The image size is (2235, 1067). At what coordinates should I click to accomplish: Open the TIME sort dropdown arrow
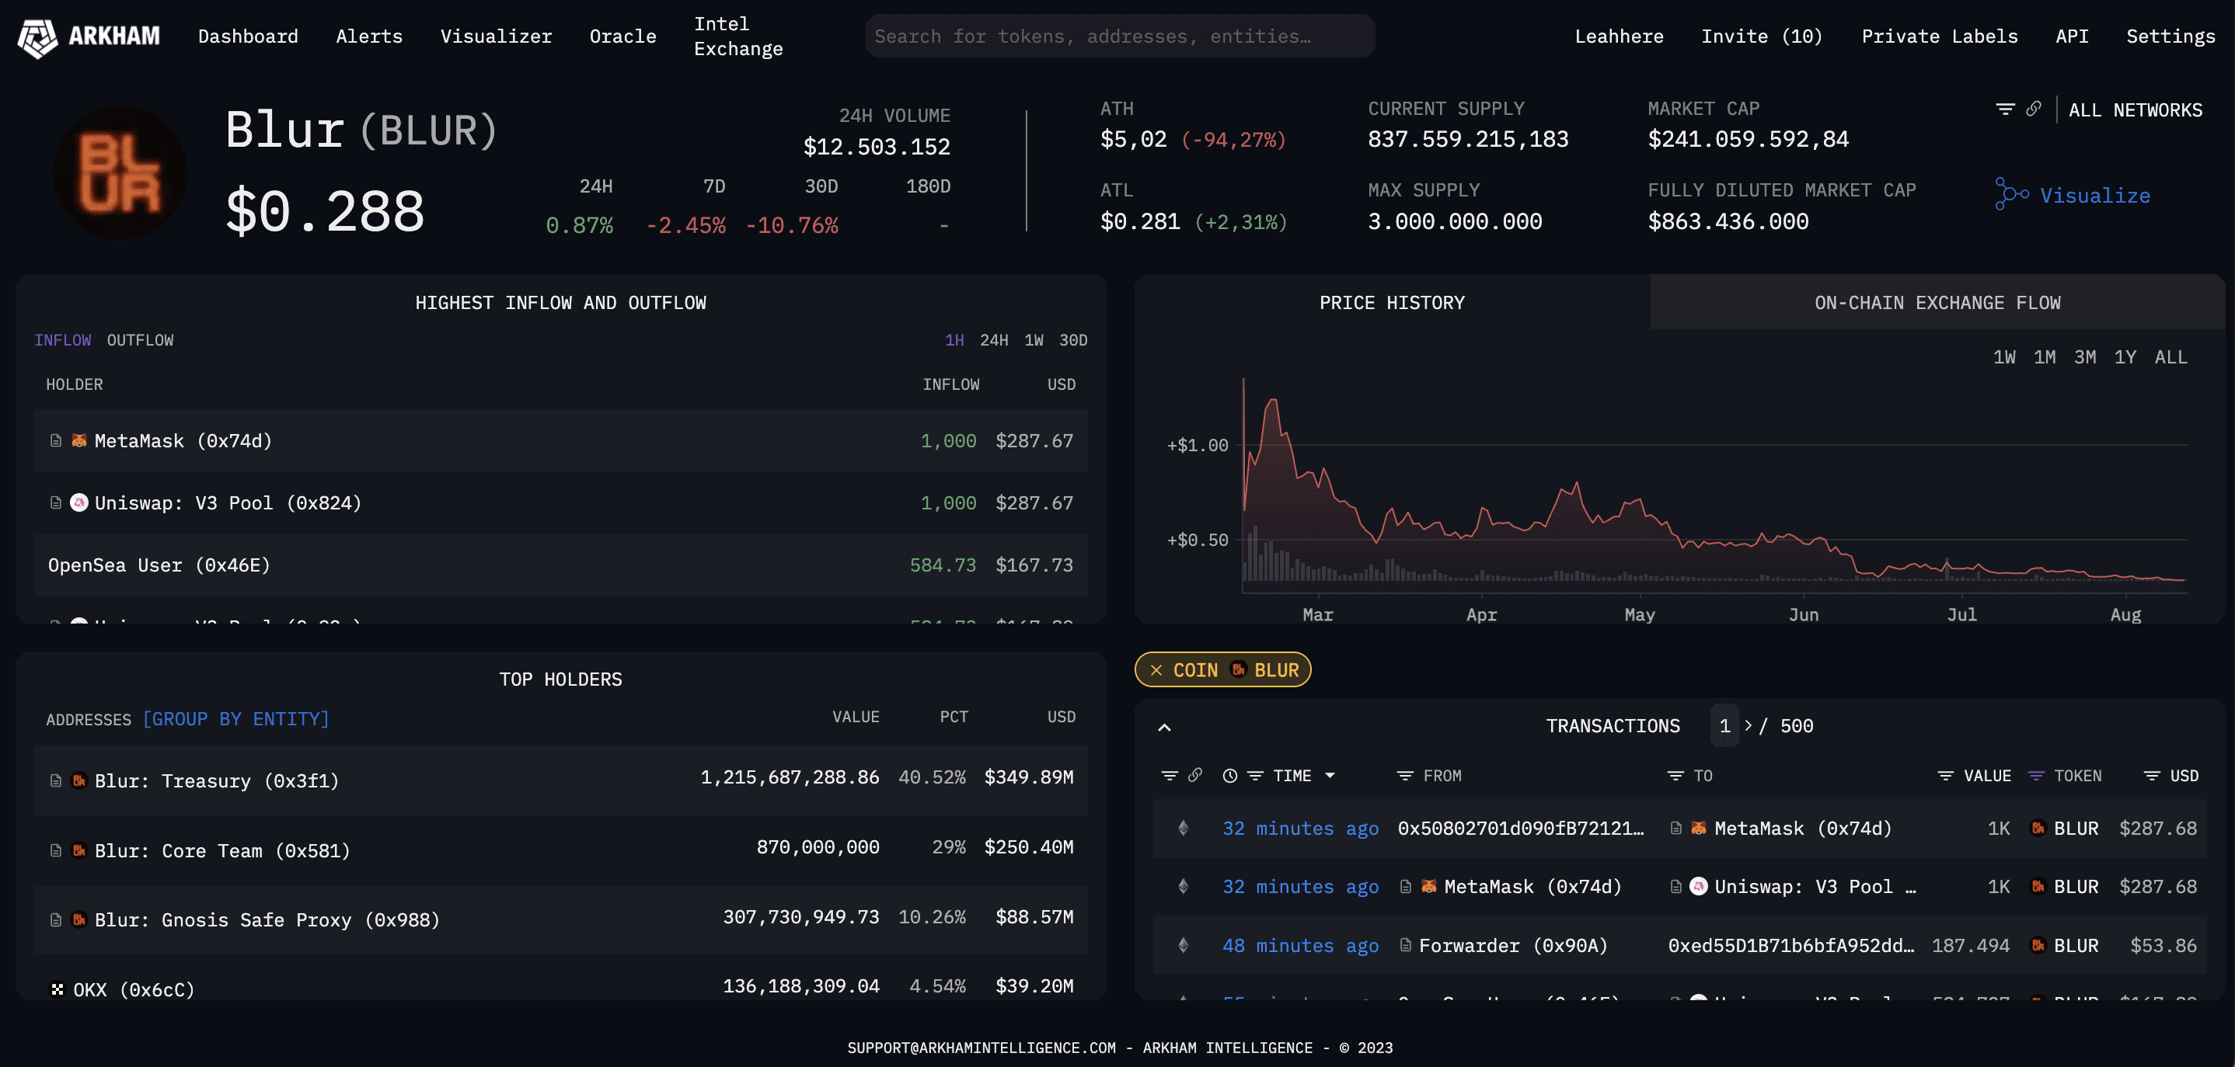pyautogui.click(x=1330, y=776)
